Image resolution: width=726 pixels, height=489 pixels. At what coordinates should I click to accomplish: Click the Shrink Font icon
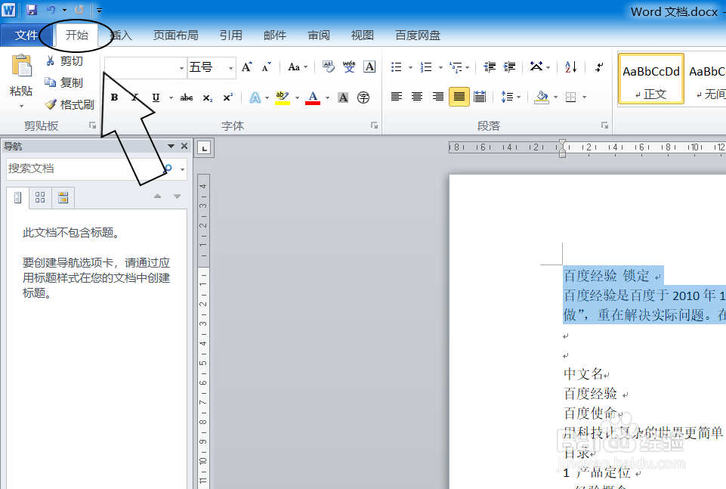pos(266,67)
